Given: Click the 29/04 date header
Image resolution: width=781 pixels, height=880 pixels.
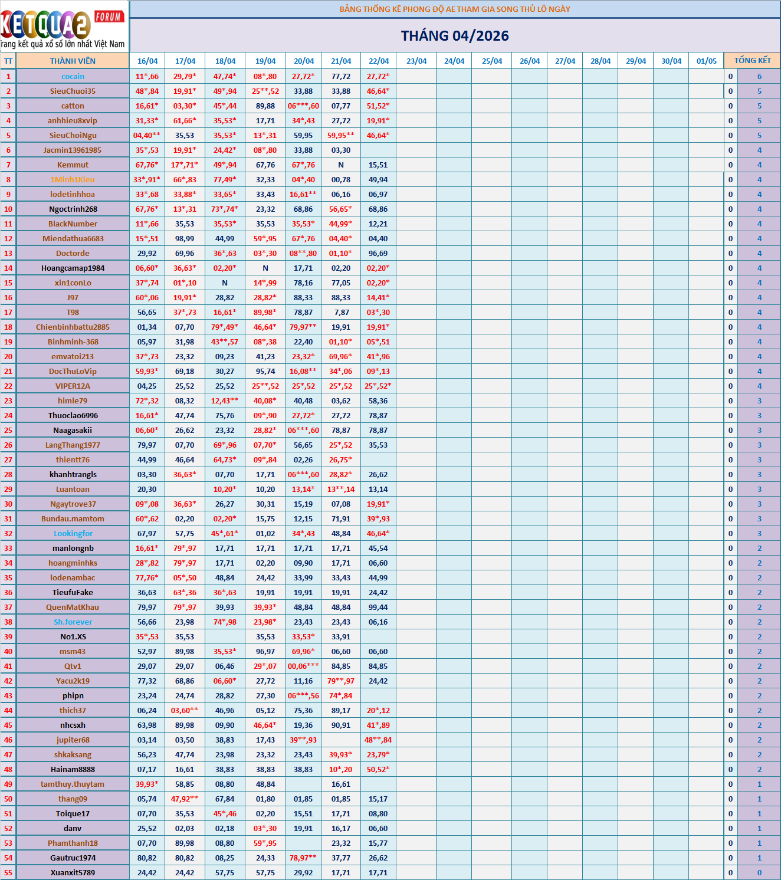Looking at the screenshot, I should tap(636, 61).
